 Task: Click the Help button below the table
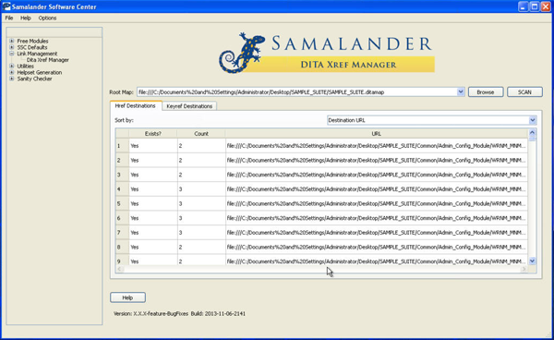pyautogui.click(x=127, y=297)
